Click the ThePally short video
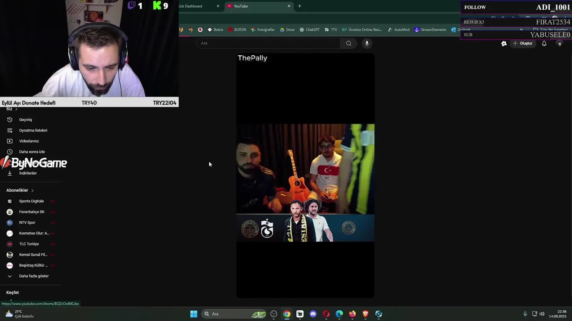572x321 pixels. click(305, 176)
